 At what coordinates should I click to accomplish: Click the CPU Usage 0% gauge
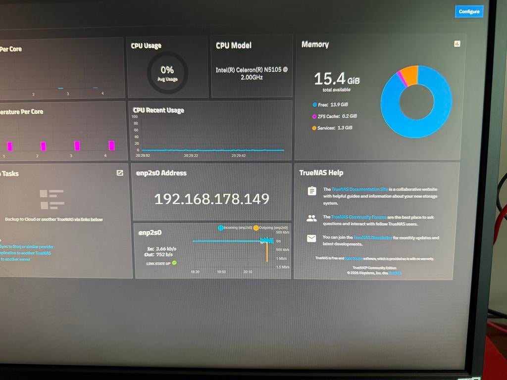(167, 73)
